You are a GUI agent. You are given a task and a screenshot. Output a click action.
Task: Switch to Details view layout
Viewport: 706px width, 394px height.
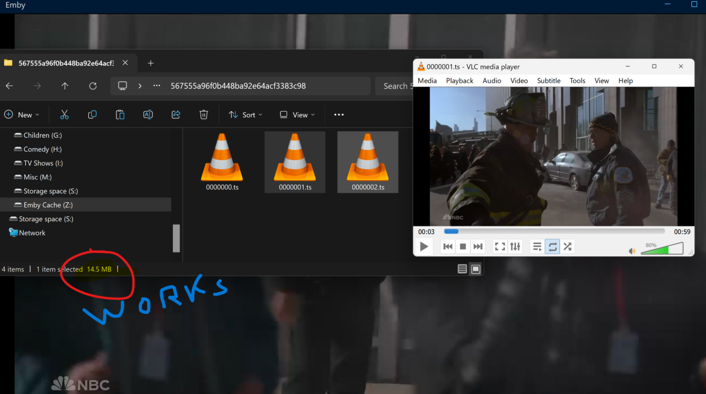pos(462,269)
